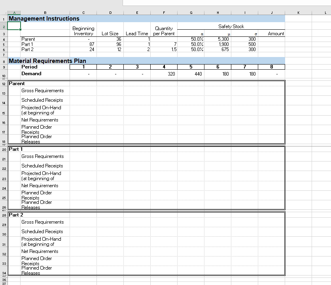Click the Planned Order Releases label for Part 1
Image resolution: width=331 pixels, height=285 pixels.
point(36,205)
